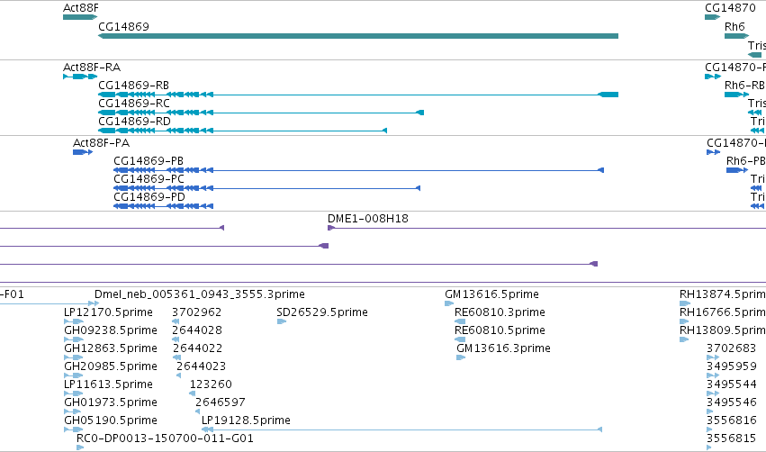Select the Rh6 gene label

click(x=734, y=26)
